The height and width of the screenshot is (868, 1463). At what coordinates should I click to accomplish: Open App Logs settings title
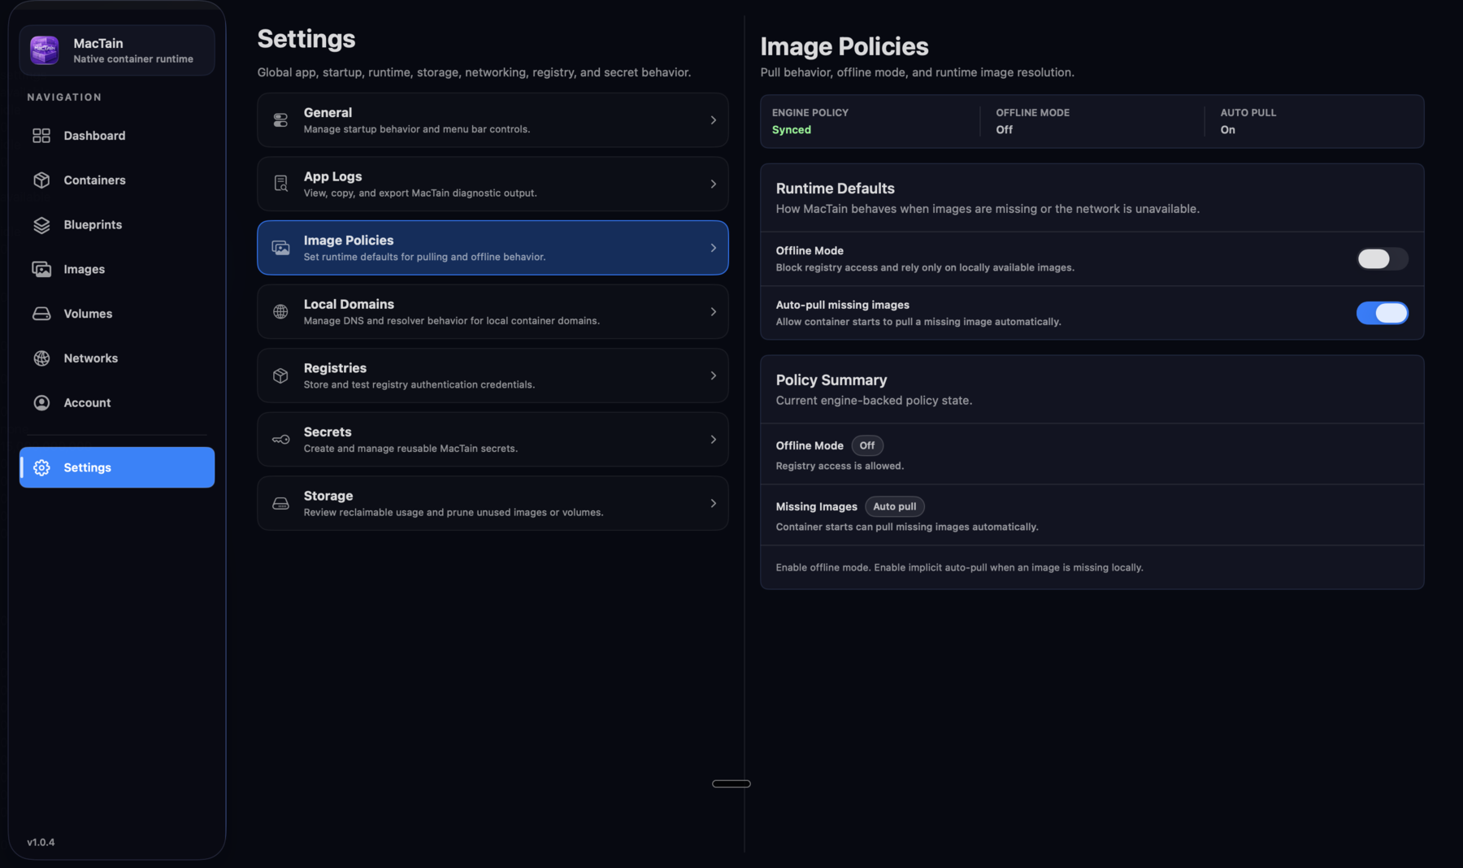click(x=332, y=176)
